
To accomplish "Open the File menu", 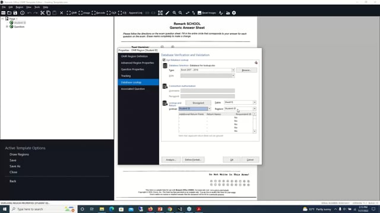I will (x=4, y=7).
